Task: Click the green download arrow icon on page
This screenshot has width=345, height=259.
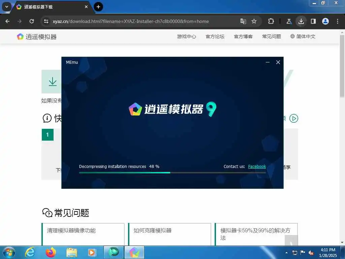Action: 53,82
